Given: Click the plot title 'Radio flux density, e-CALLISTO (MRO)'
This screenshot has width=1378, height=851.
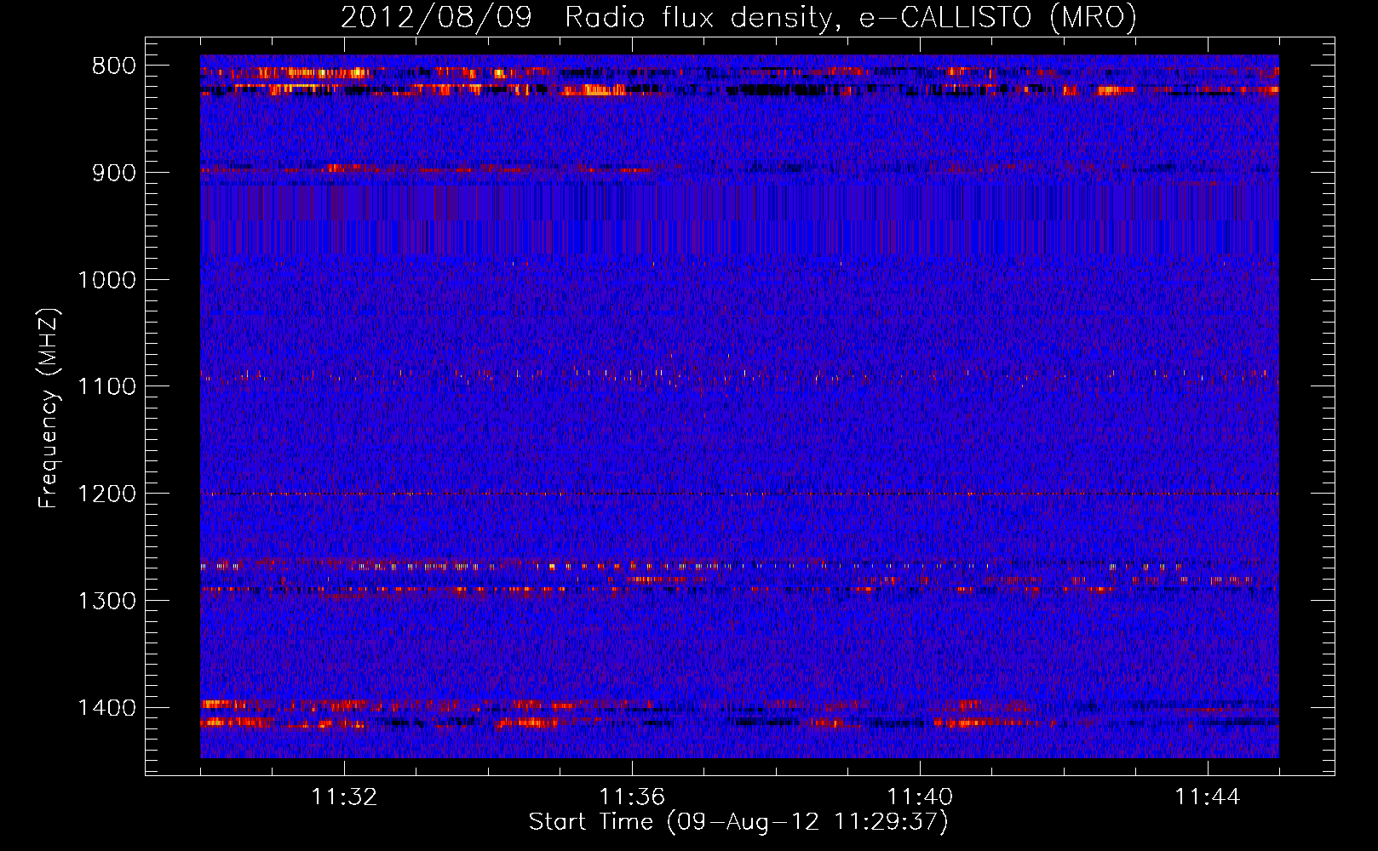Looking at the screenshot, I should pyautogui.click(x=851, y=17).
